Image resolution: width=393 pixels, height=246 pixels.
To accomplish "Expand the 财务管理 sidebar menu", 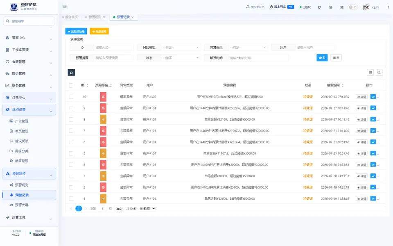I will [29, 86].
